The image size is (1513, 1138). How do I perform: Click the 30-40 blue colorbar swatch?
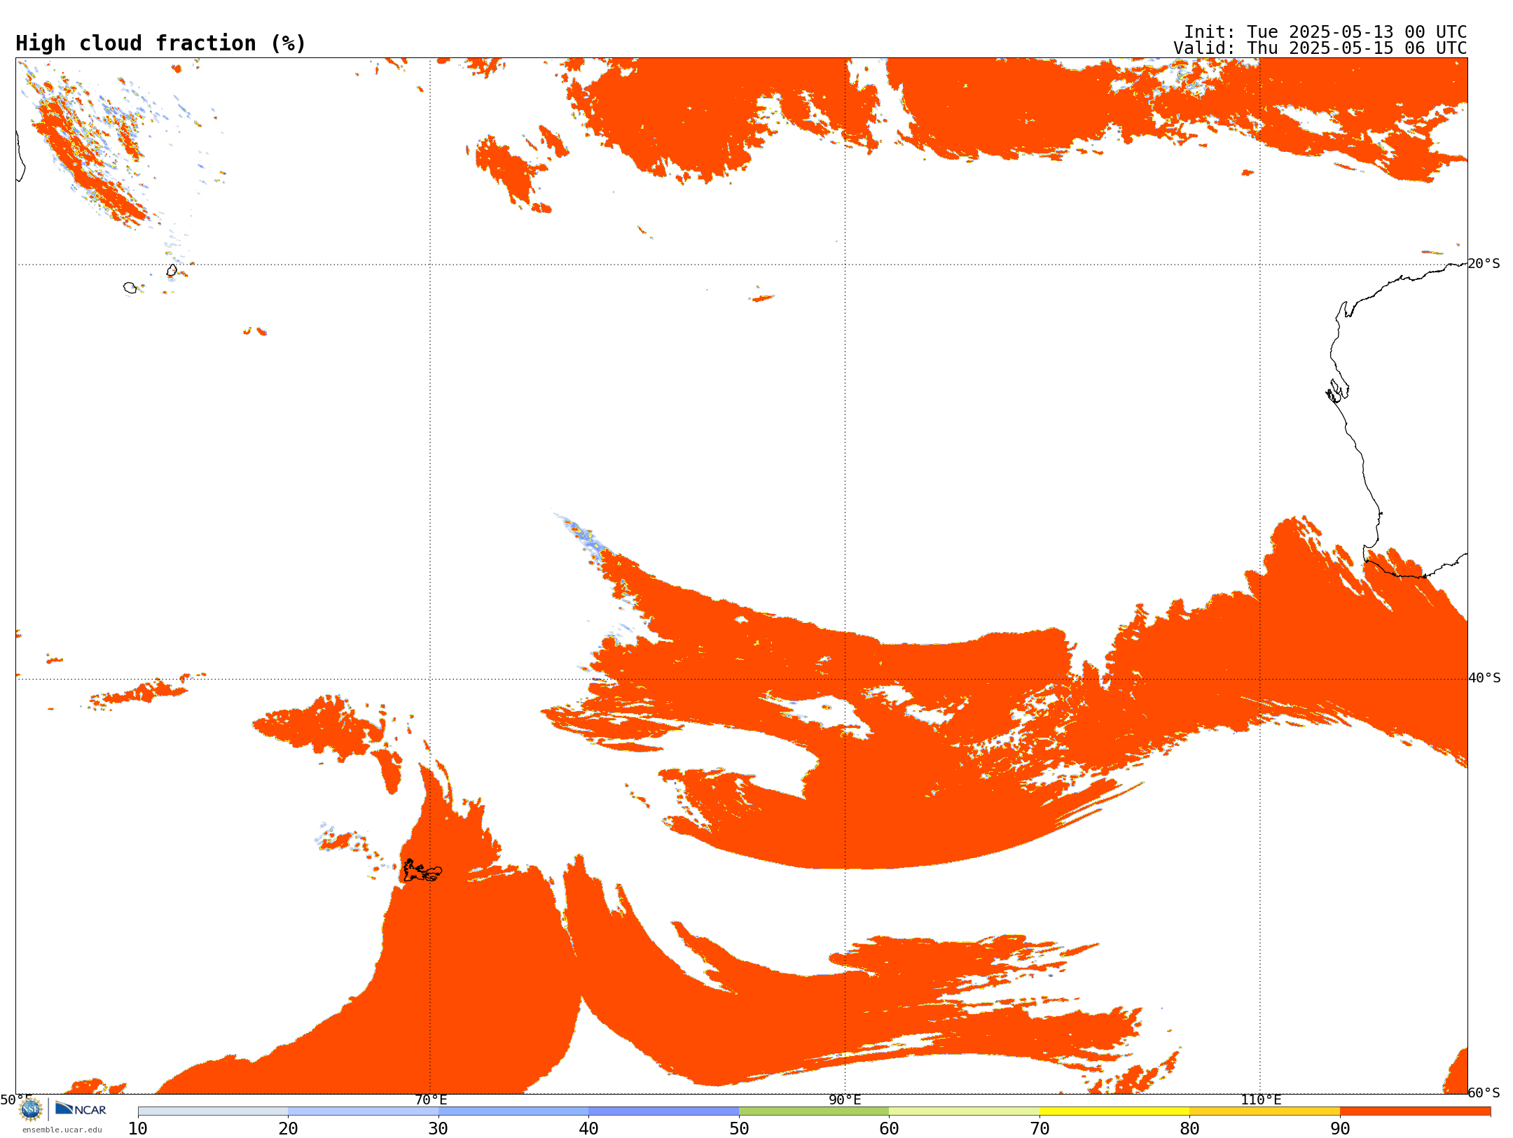click(513, 1111)
